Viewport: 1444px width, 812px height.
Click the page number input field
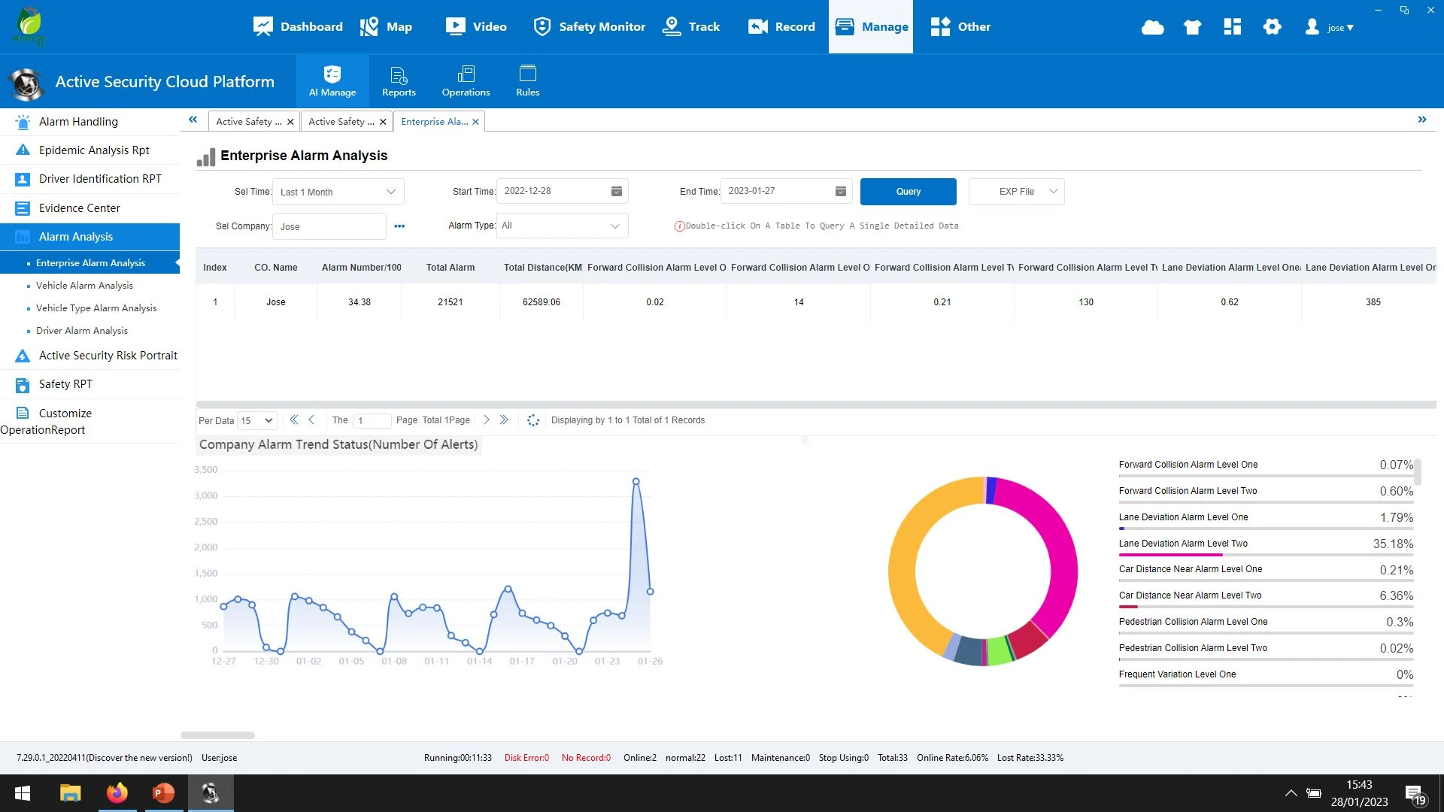(372, 421)
